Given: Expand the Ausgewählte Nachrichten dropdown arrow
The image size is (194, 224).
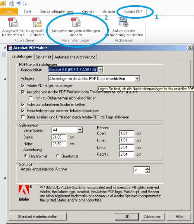Looking at the screenshot, I should tap(23, 35).
